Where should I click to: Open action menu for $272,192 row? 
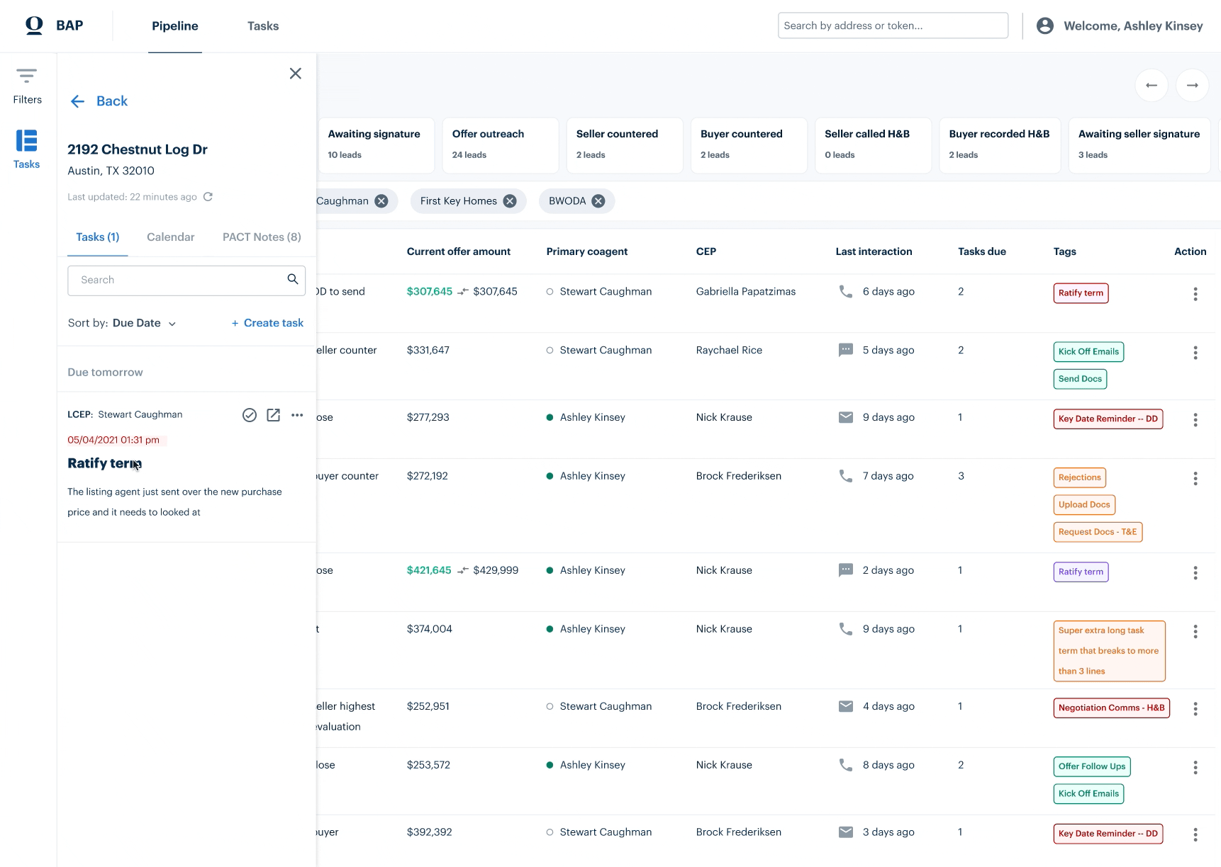[1195, 479]
